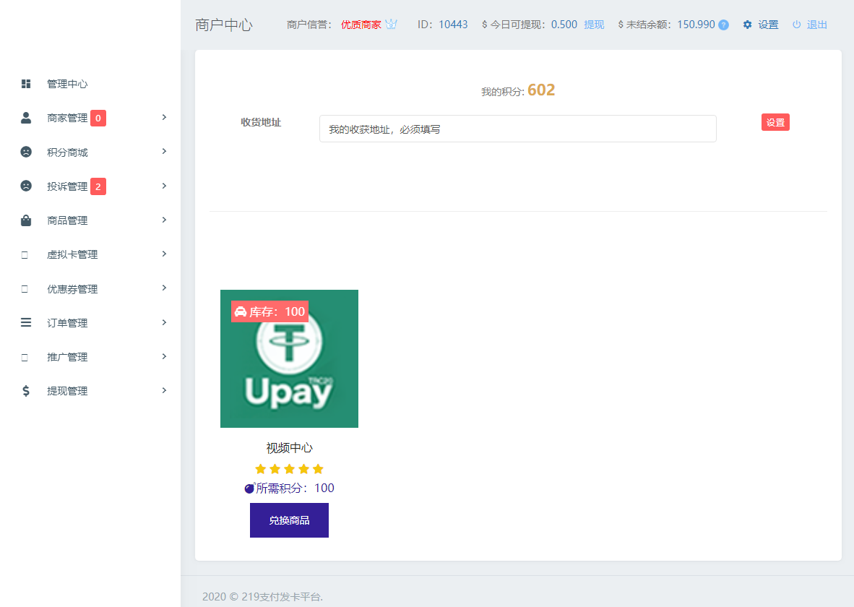This screenshot has width=854, height=607.
Task: Click the 提现 link in header
Action: point(594,25)
